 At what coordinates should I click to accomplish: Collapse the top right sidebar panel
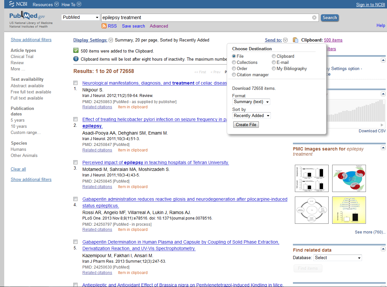point(383,60)
